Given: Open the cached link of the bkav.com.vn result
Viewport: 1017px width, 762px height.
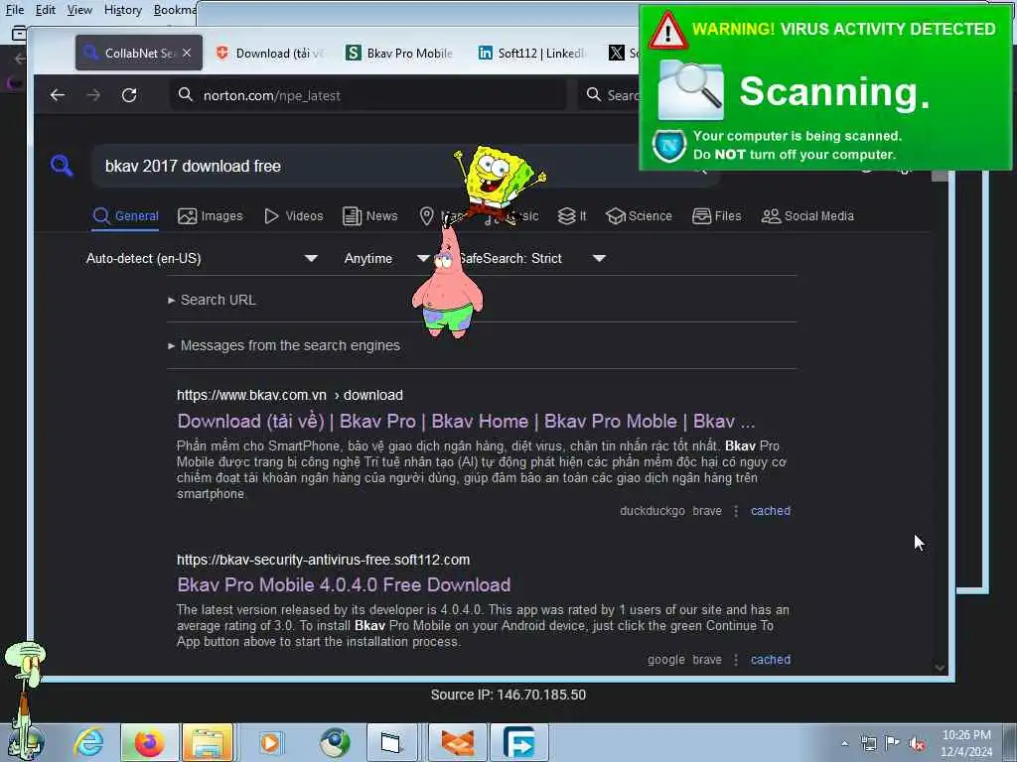Looking at the screenshot, I should click(771, 511).
